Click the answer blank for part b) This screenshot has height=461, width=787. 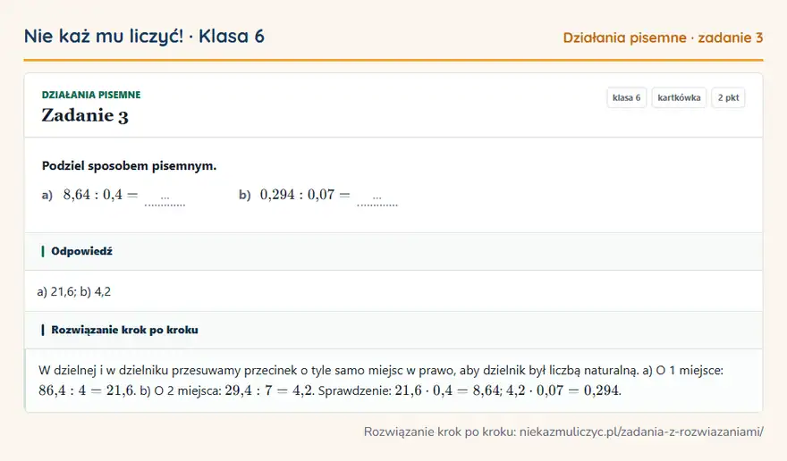(x=377, y=199)
